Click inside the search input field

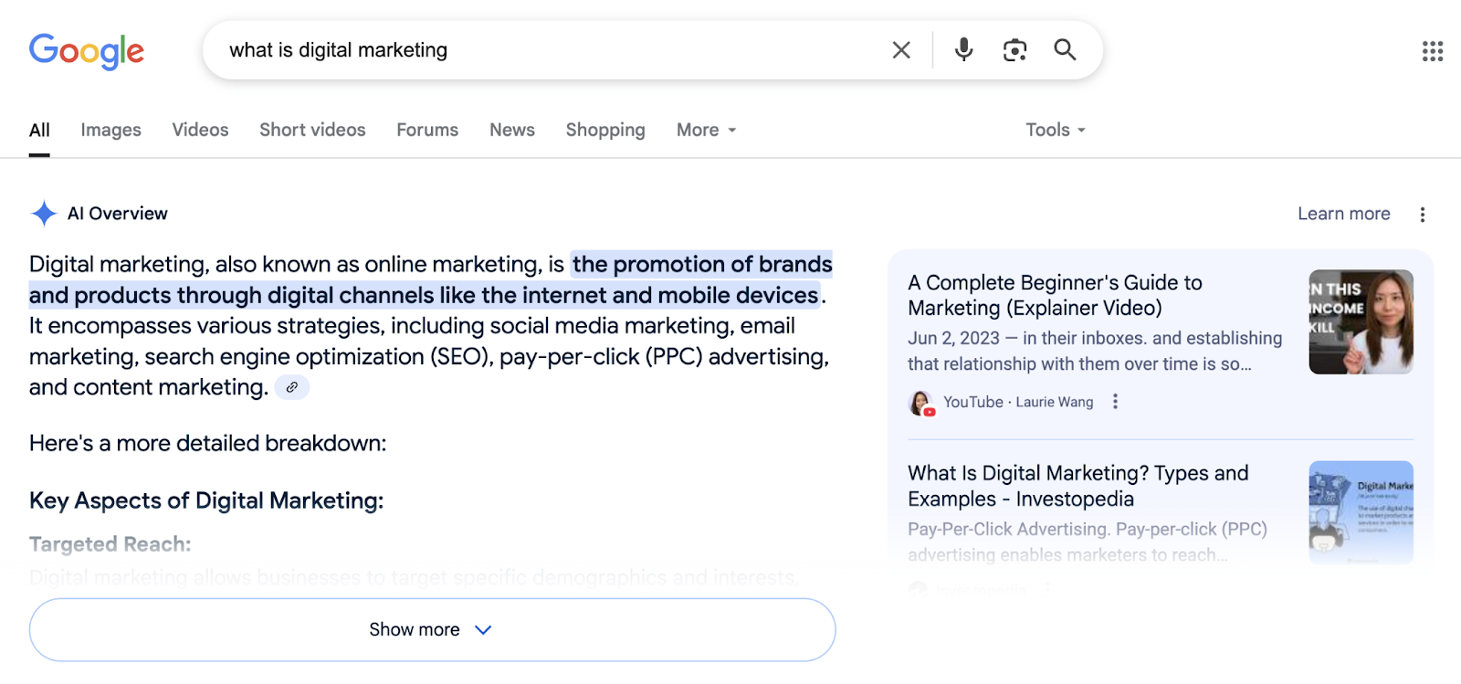[548, 50]
